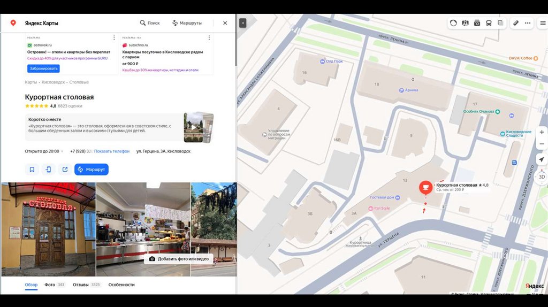
Task: Open options menu of ostrovok.ru ad
Action: [114, 38]
